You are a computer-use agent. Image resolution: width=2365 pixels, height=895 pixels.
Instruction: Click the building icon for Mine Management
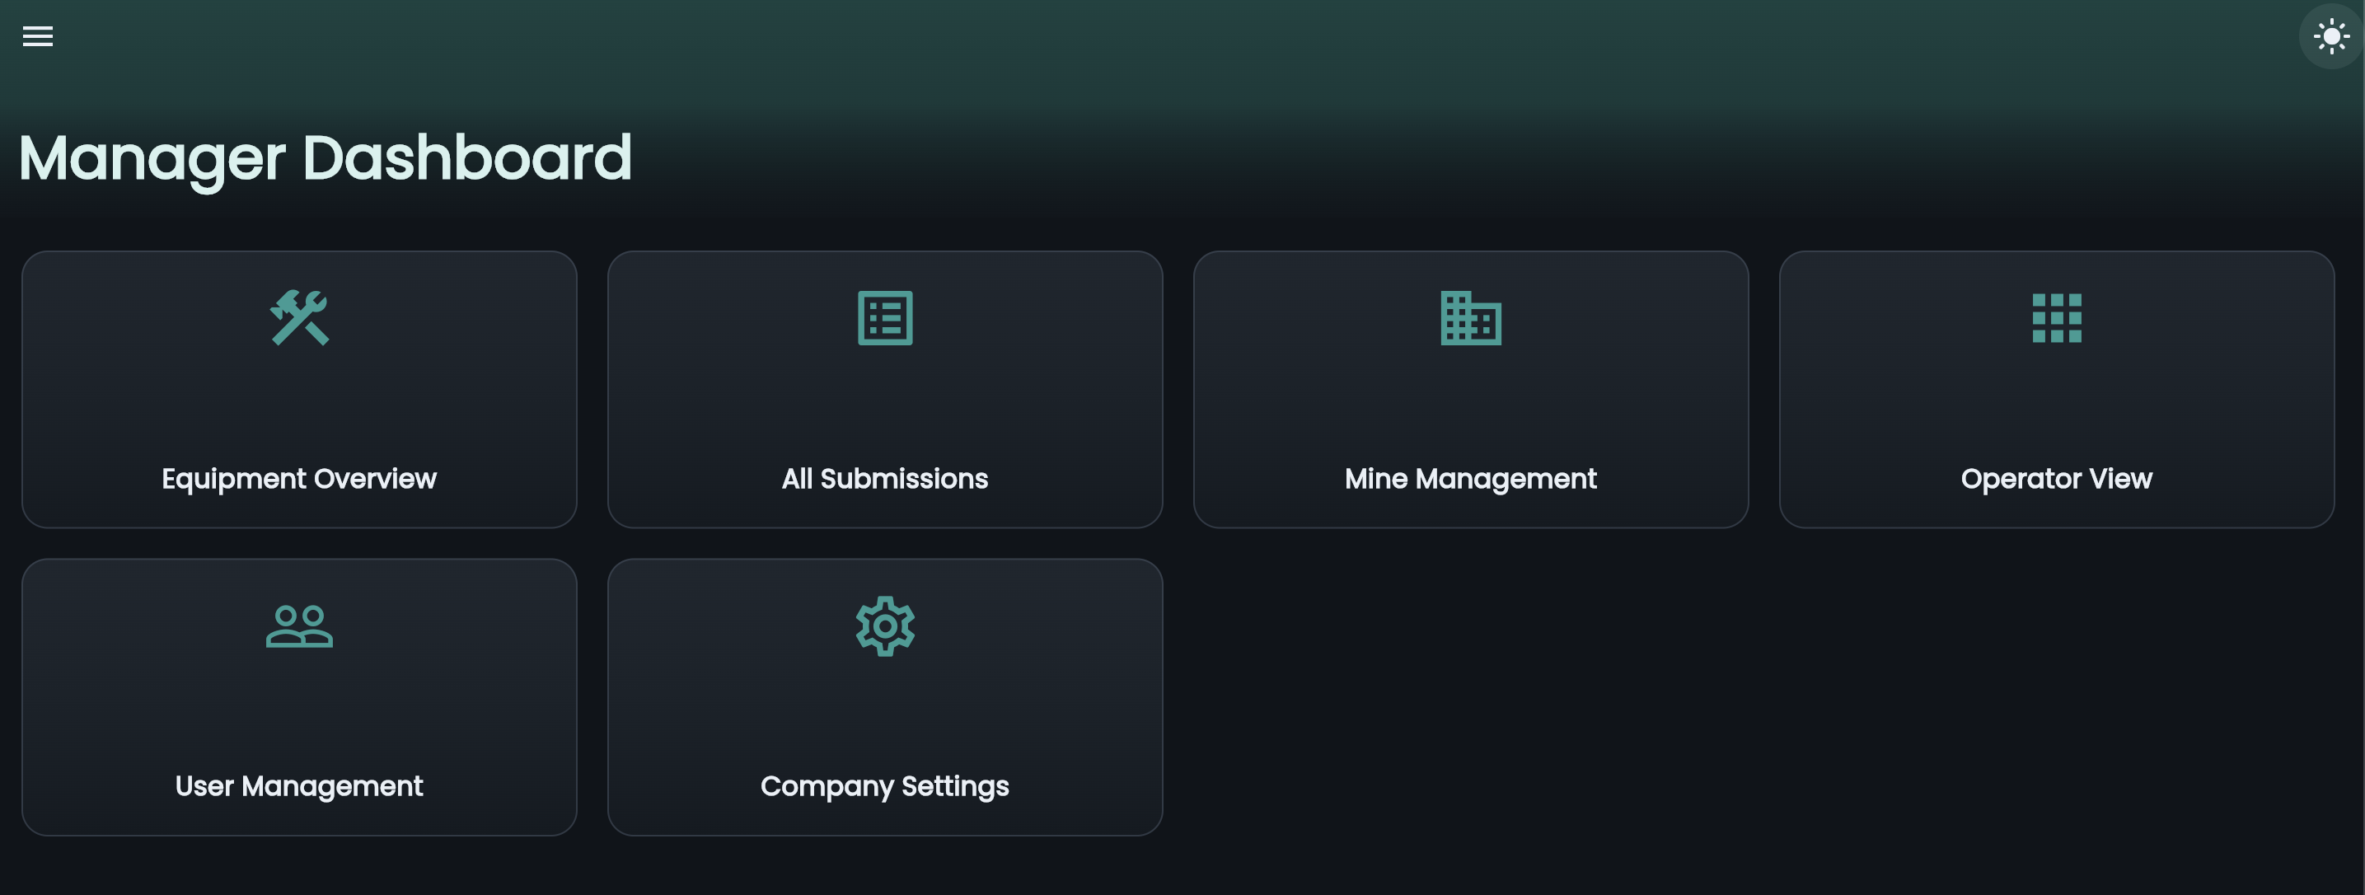[1471, 319]
